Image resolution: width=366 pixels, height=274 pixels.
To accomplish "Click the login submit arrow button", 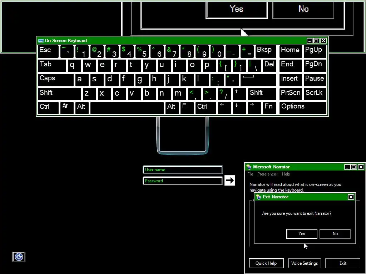I will coord(229,180).
